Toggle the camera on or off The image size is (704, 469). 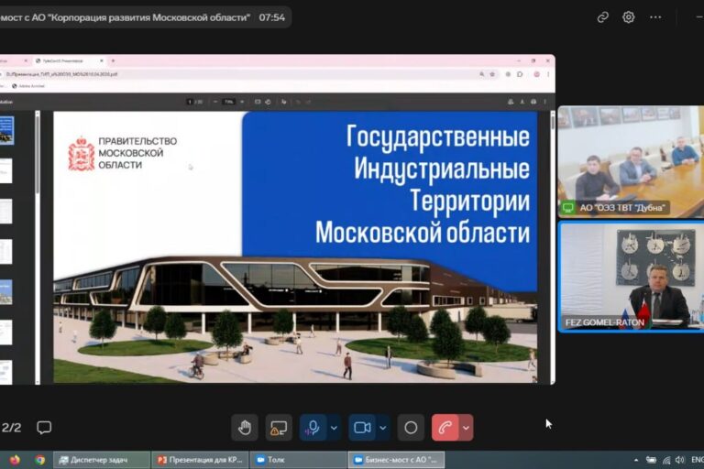tap(362, 428)
